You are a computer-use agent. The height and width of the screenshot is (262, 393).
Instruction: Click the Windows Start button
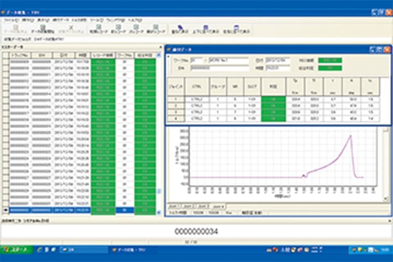[16, 249]
